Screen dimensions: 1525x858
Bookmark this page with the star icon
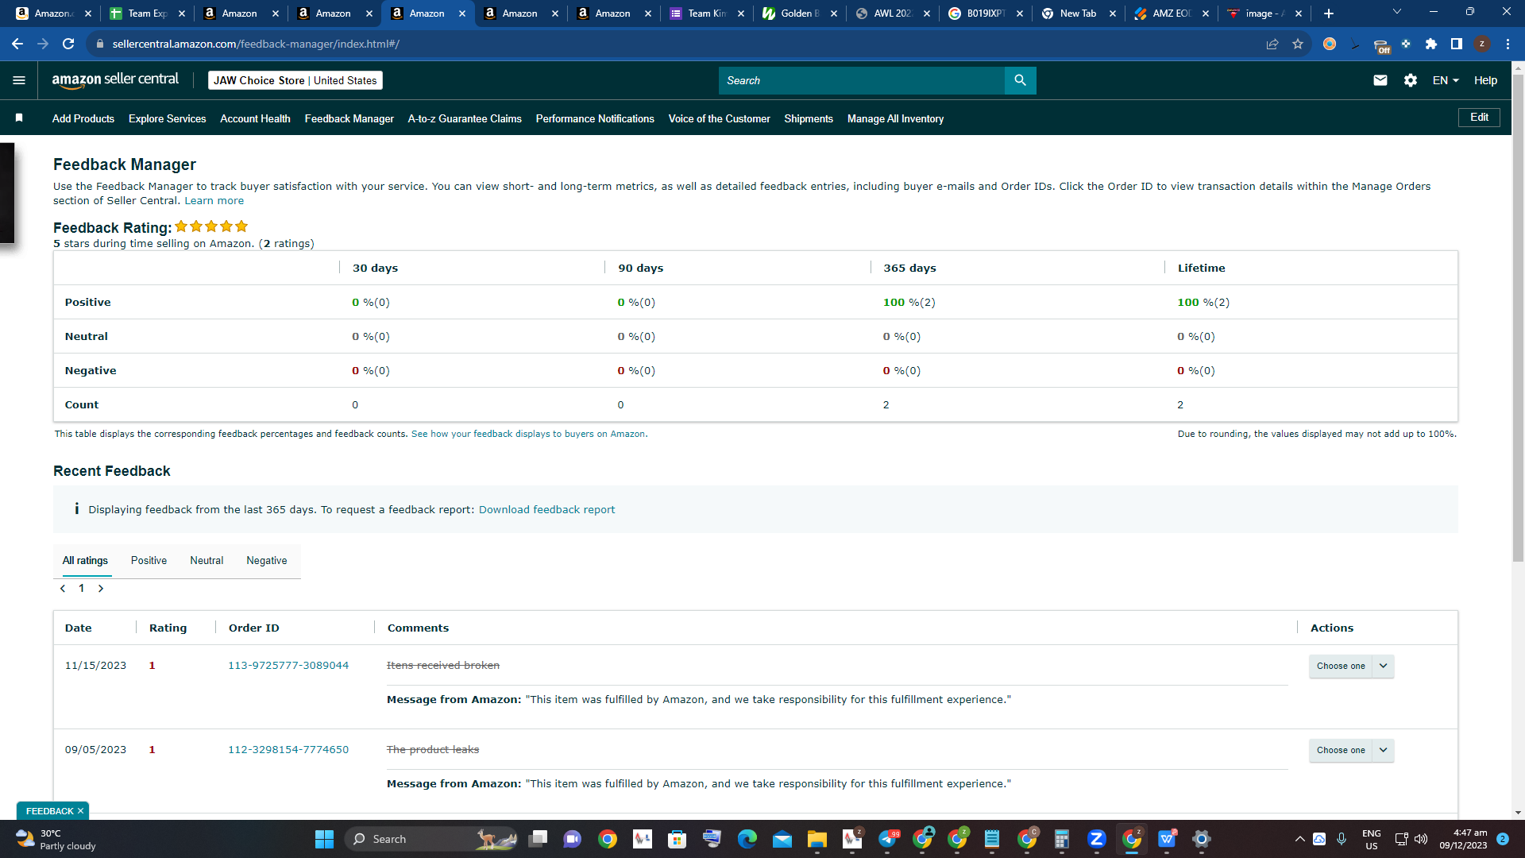[x=1298, y=44]
